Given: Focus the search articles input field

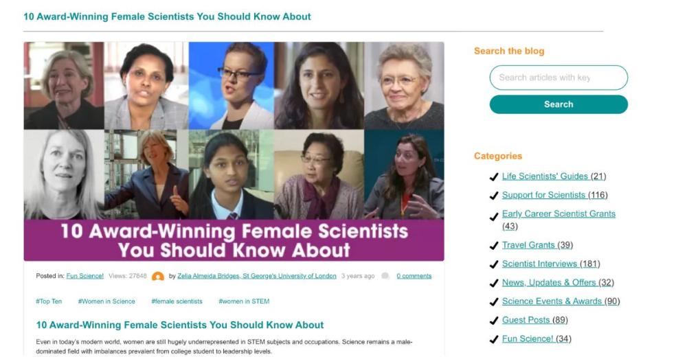Looking at the screenshot, I should tap(558, 78).
